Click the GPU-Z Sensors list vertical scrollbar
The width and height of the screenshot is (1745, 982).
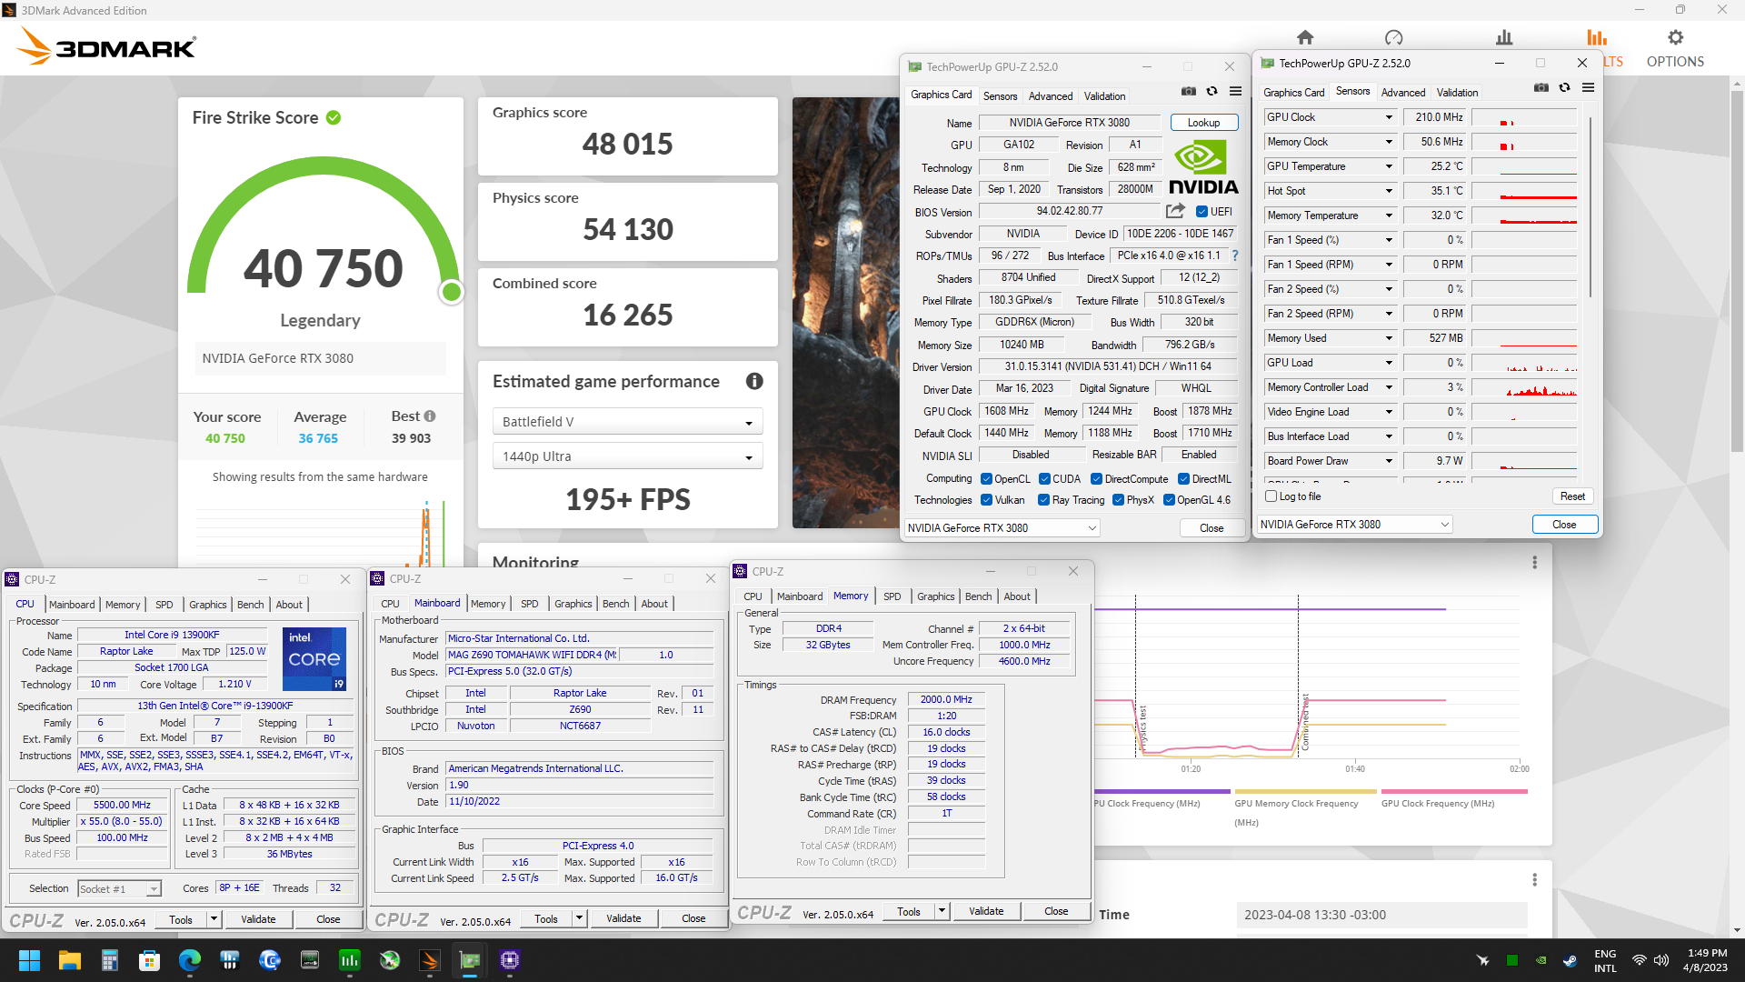[x=1590, y=207]
